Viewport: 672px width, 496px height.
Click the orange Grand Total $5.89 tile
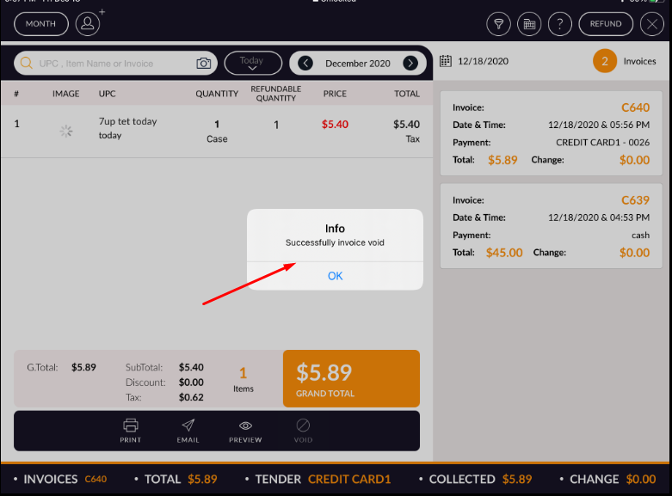351,378
